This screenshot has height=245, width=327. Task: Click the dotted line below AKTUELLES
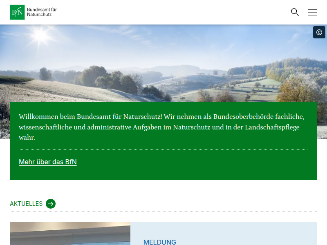(x=163, y=212)
